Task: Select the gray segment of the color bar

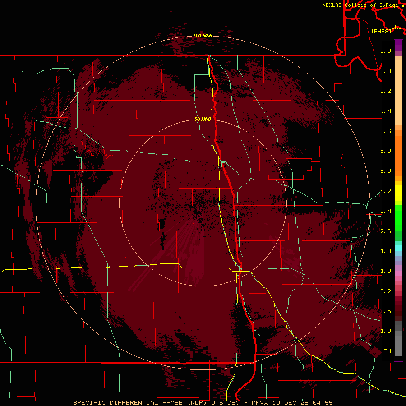Action: click(398, 338)
